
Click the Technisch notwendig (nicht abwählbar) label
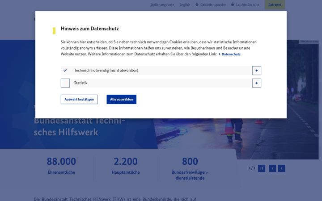click(106, 71)
